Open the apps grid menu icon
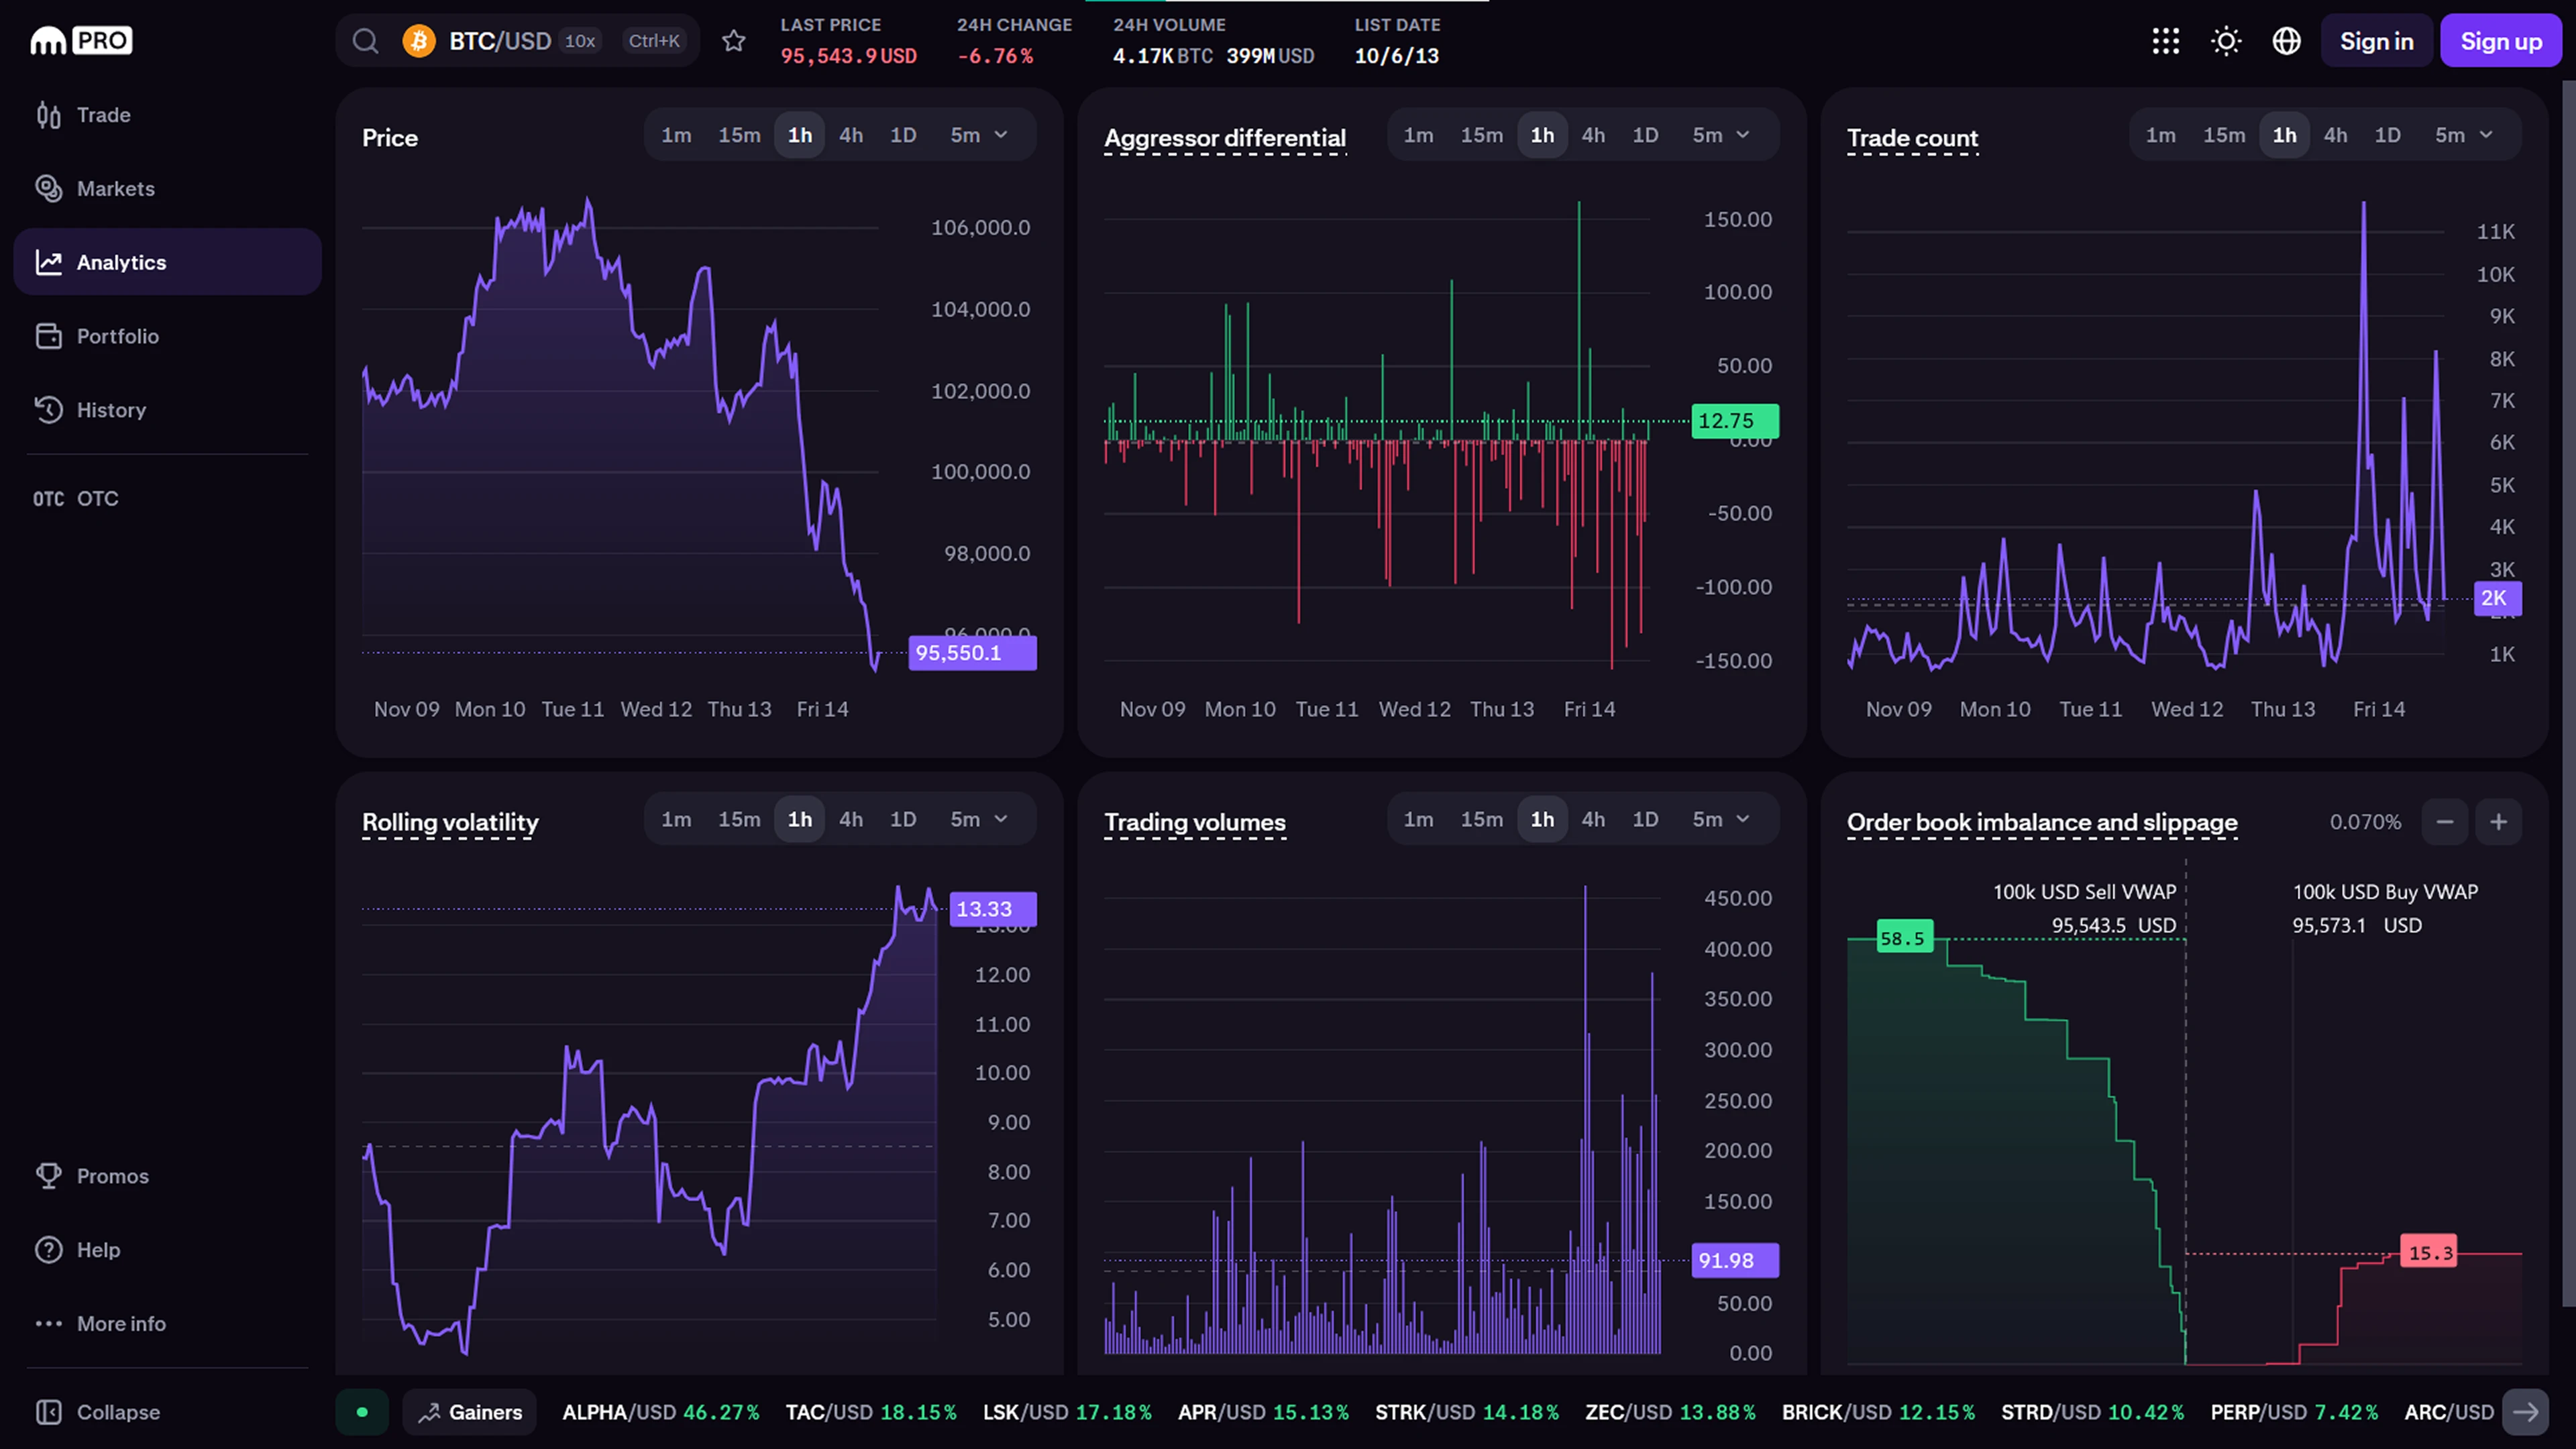This screenshot has width=2576, height=1449. pyautogui.click(x=2166, y=41)
